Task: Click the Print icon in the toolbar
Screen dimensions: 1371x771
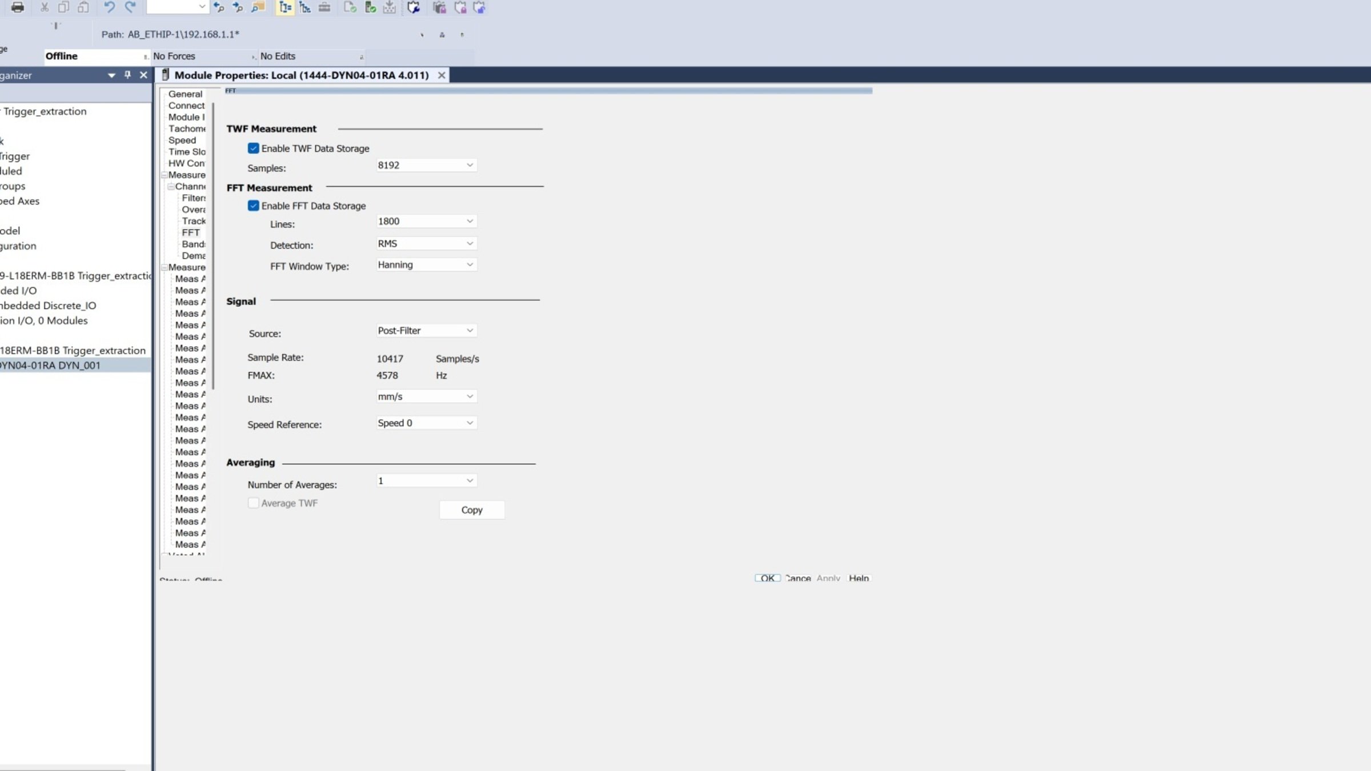Action: point(18,7)
